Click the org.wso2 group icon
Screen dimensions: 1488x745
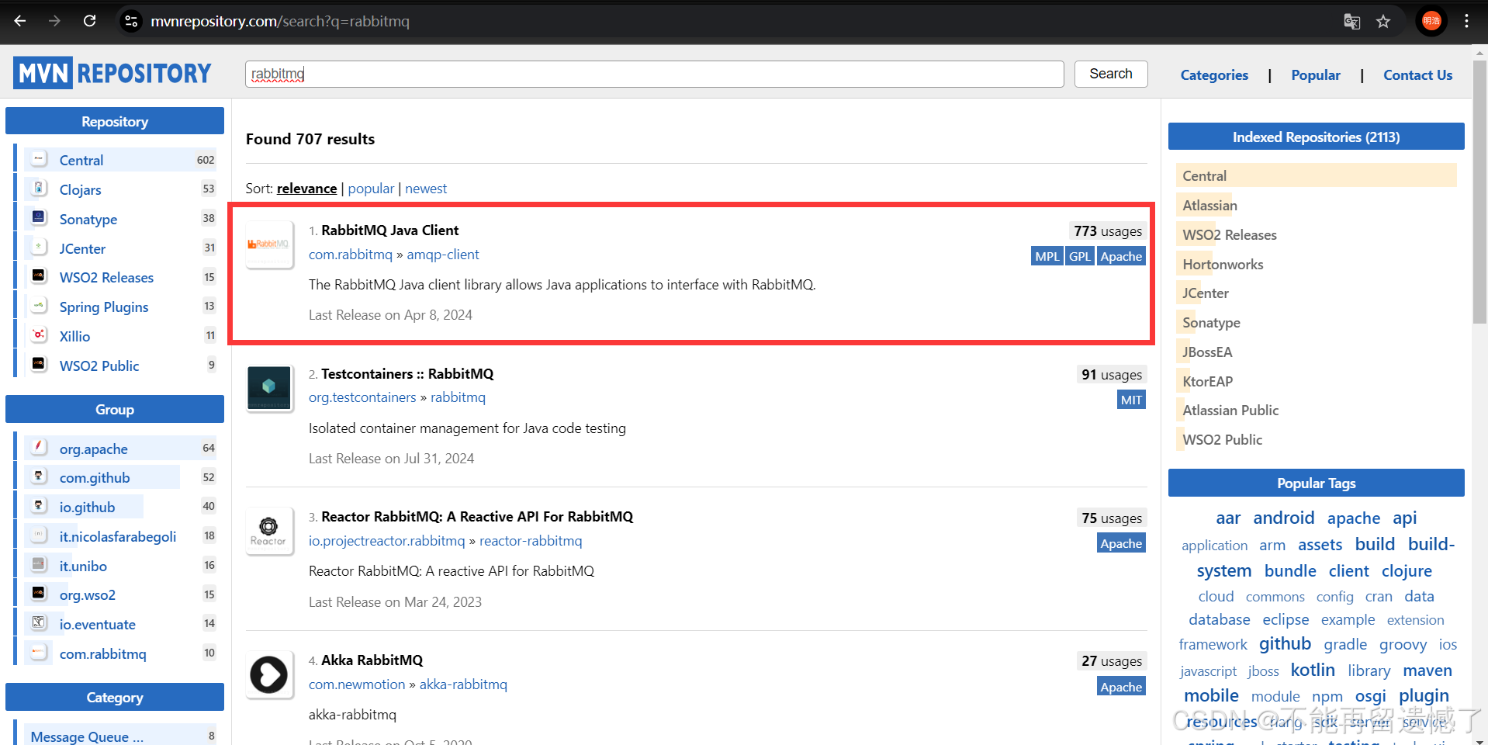point(39,593)
